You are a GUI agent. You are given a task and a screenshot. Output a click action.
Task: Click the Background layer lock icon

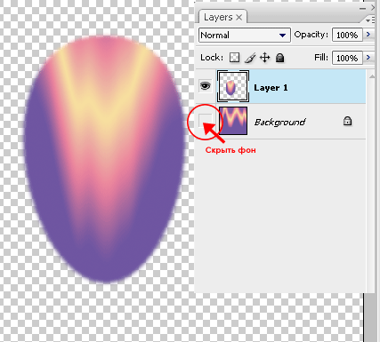(347, 121)
